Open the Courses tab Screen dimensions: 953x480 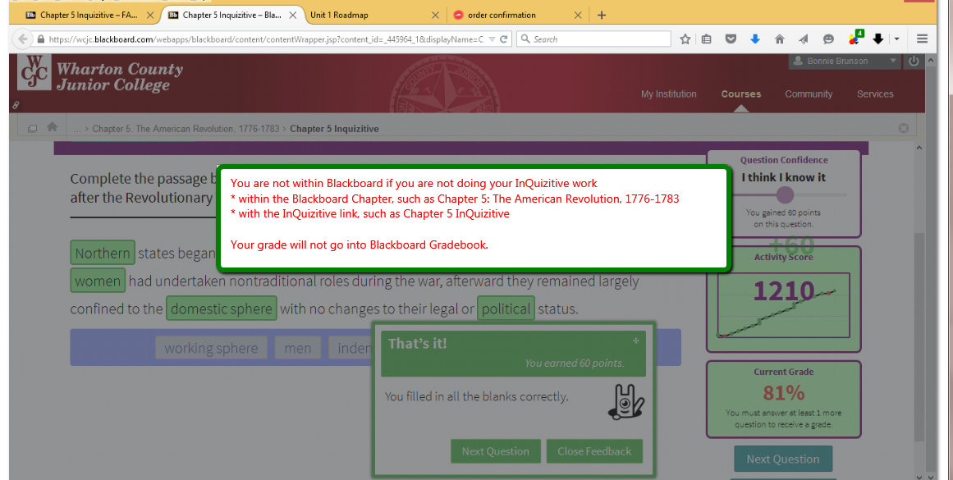click(x=741, y=94)
